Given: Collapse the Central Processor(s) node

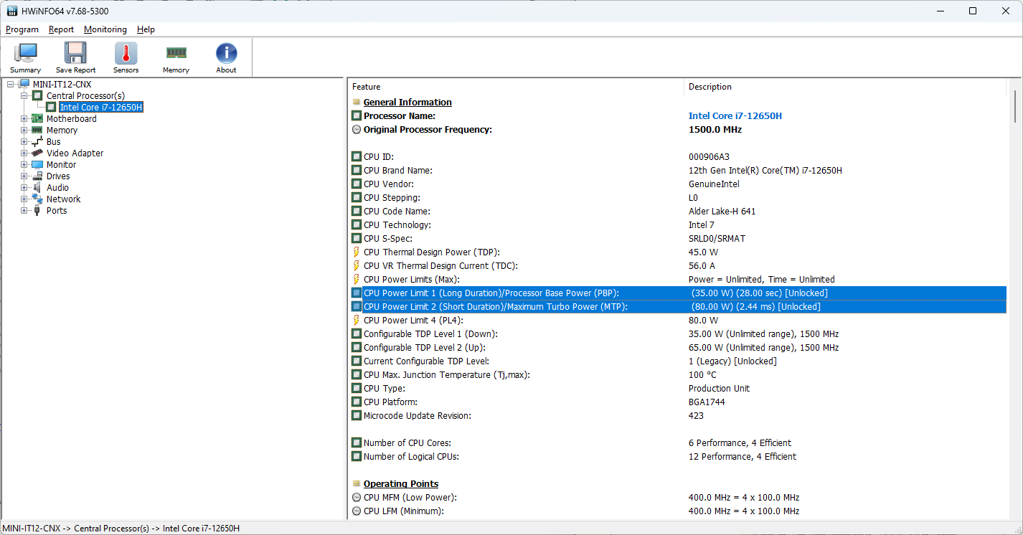Looking at the screenshot, I should click(24, 96).
